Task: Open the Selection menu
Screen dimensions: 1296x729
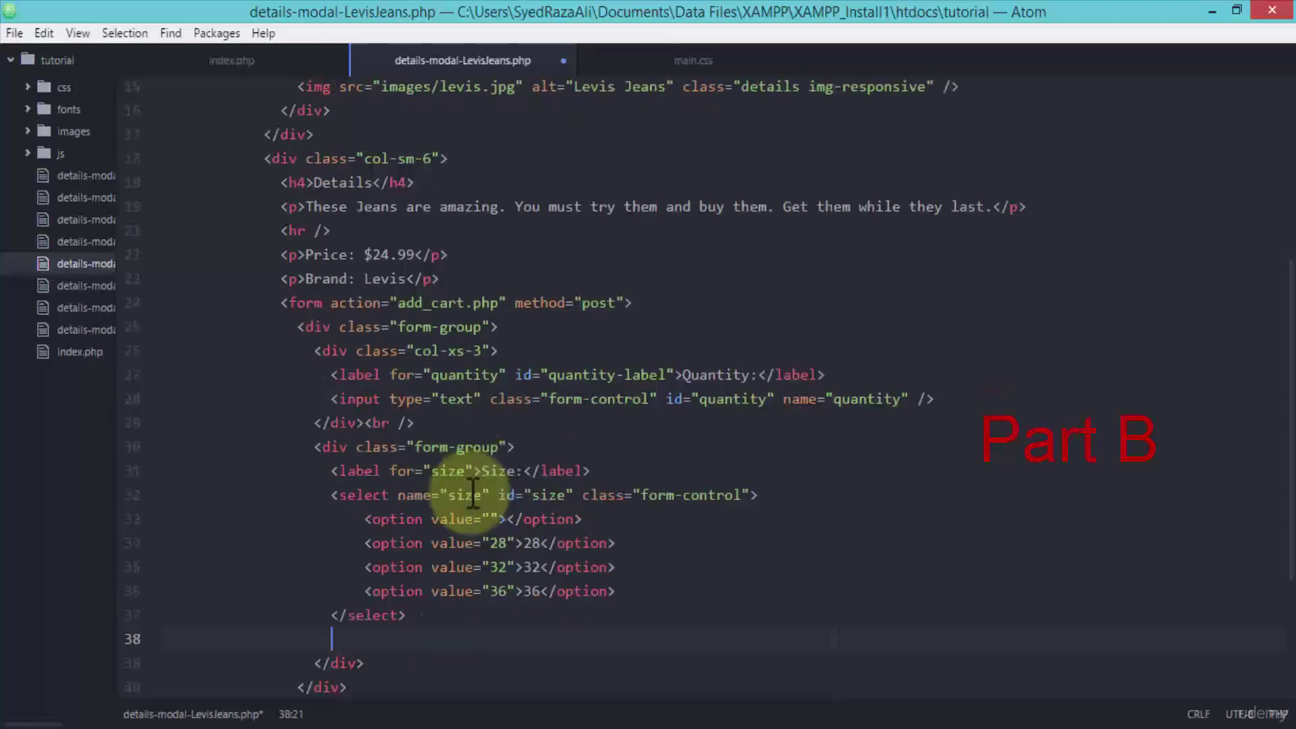Action: point(125,33)
